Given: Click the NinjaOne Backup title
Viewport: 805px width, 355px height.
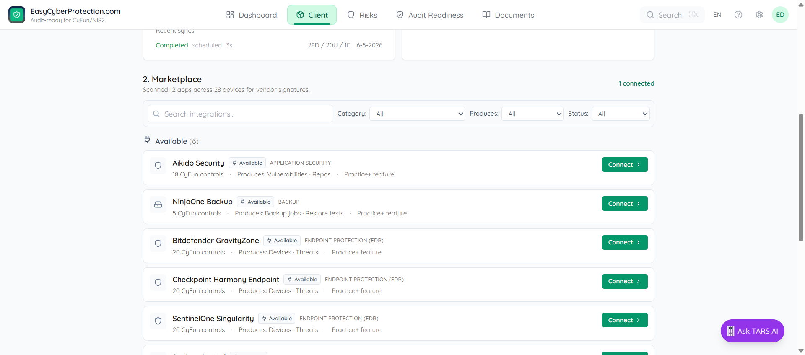Looking at the screenshot, I should tap(203, 202).
